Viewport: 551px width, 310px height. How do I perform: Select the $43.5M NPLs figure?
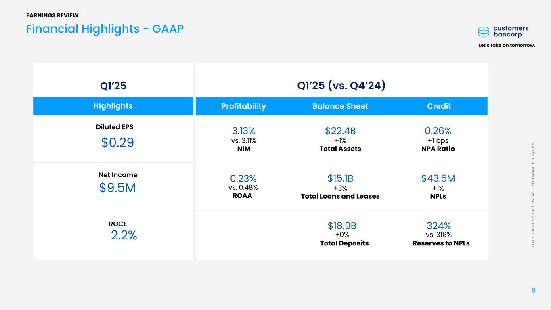[438, 178]
